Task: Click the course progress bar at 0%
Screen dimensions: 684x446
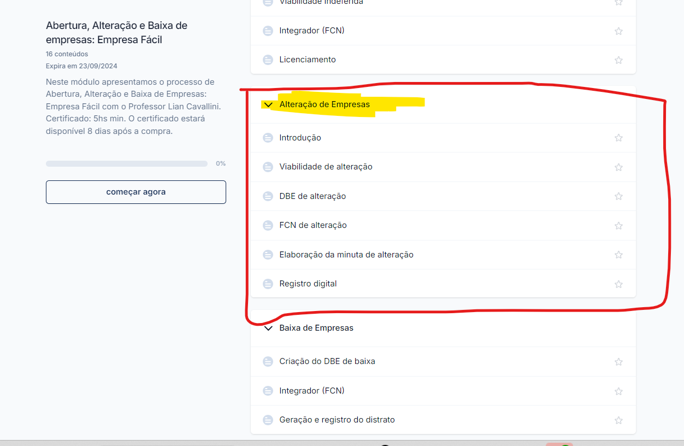Action: pyautogui.click(x=127, y=163)
